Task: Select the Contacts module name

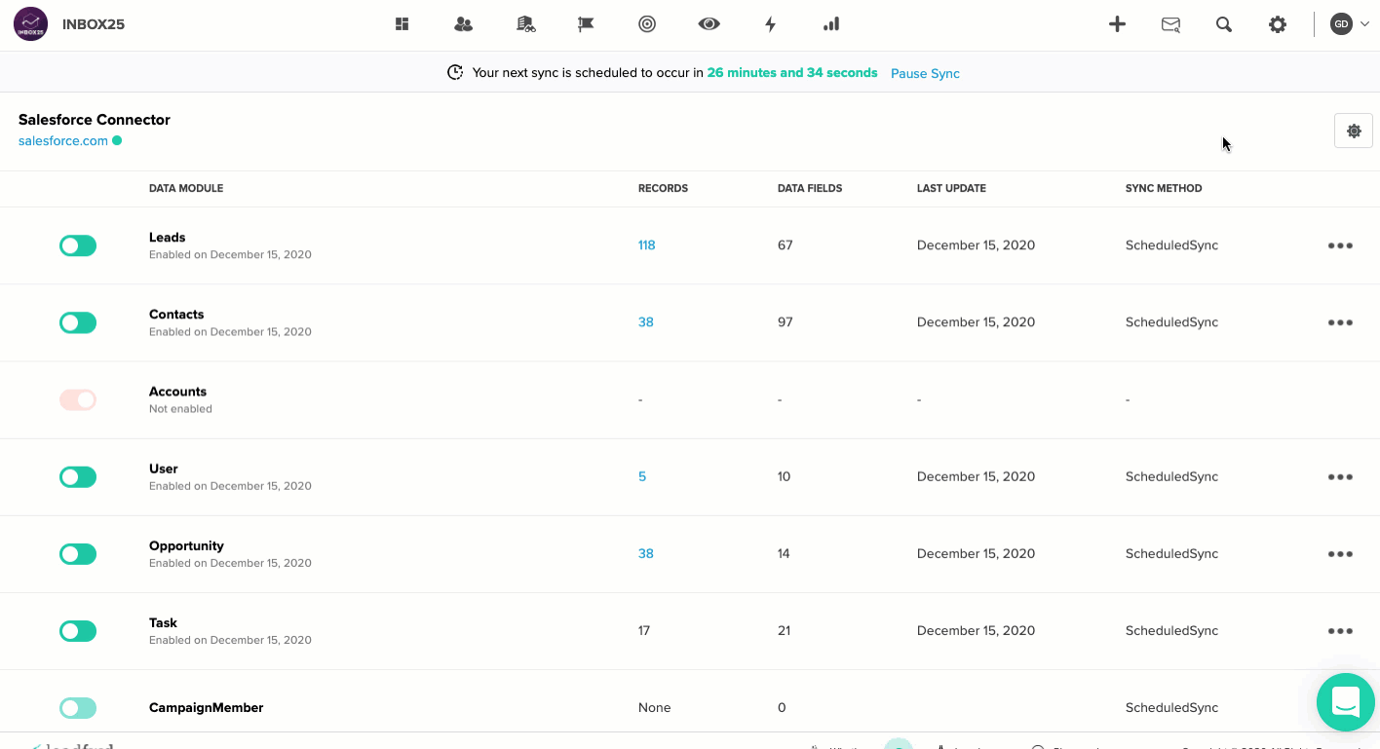Action: (176, 314)
